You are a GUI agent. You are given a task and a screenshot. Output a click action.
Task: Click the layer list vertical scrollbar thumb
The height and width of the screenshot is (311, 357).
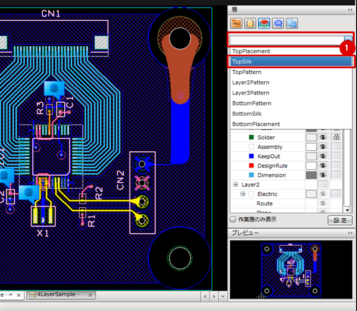(347, 168)
